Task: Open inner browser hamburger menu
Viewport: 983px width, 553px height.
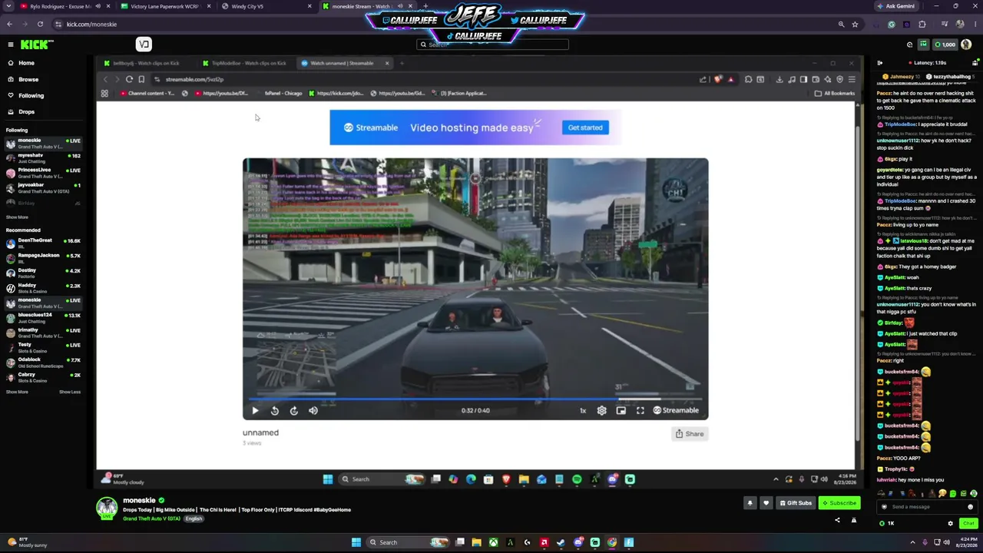Action: tap(851, 79)
